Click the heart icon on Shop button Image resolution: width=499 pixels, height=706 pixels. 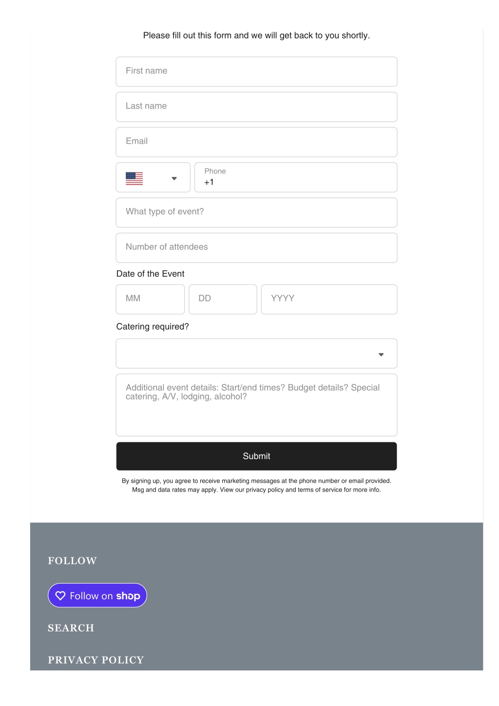click(x=60, y=595)
